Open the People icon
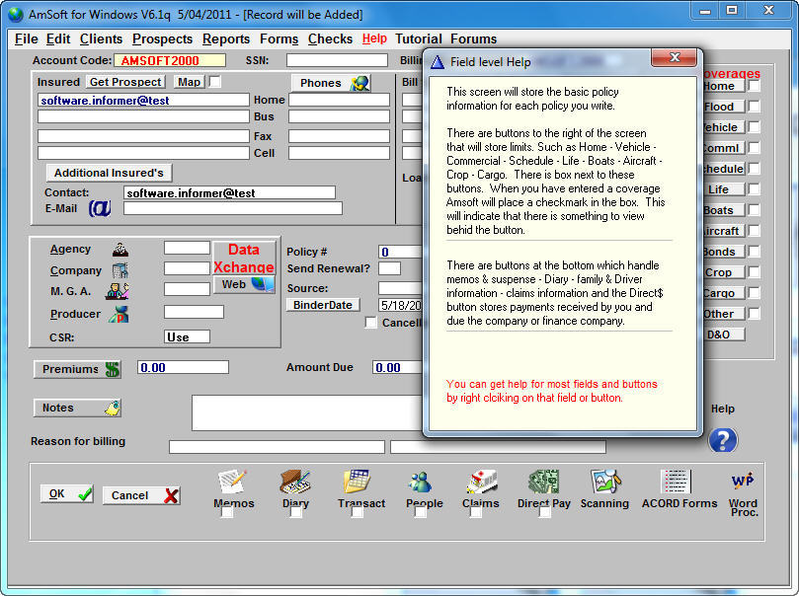This screenshot has width=799, height=596. coord(421,483)
